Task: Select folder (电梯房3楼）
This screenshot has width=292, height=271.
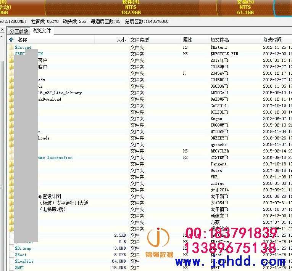Action: coord(52,209)
